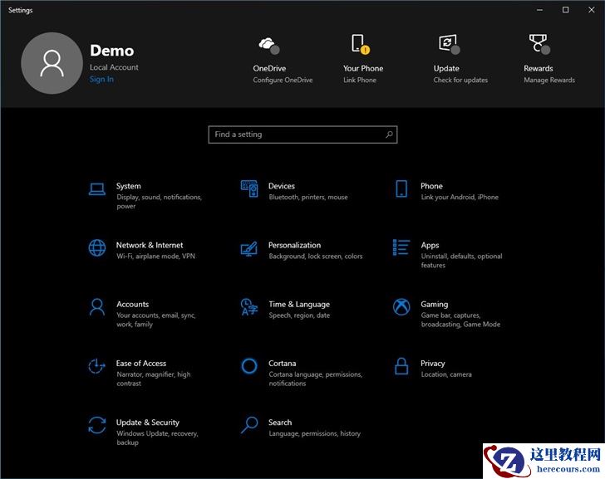Image resolution: width=605 pixels, height=479 pixels.
Task: Open the Personalization settings icon
Action: 249,248
